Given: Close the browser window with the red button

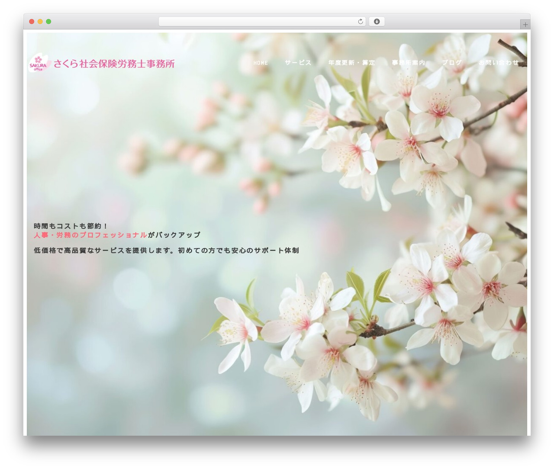Looking at the screenshot, I should click(x=32, y=22).
